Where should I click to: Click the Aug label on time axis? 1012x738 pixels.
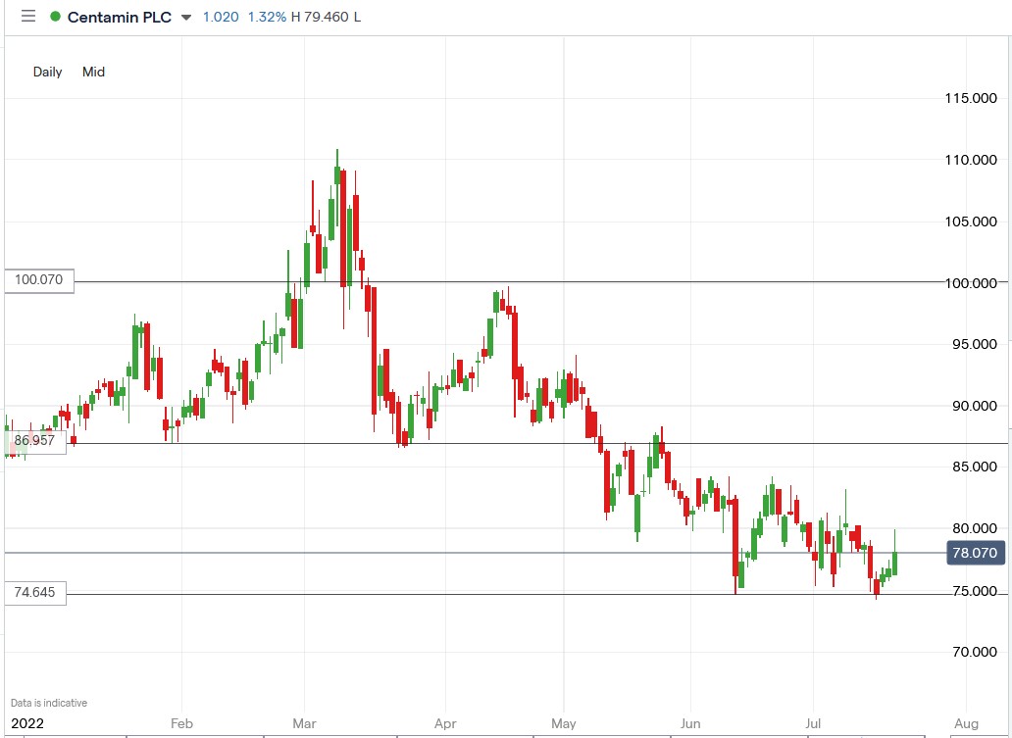966,723
